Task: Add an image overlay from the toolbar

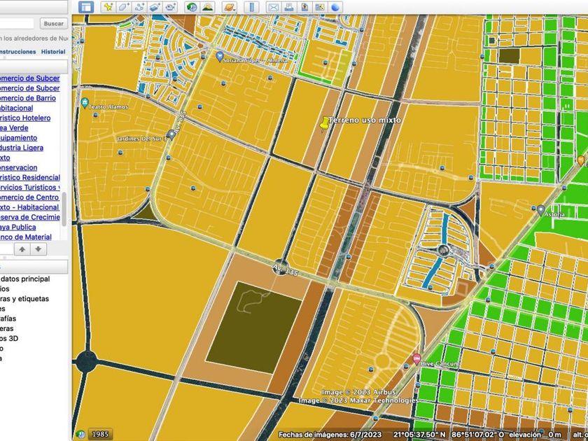Action: pyautogui.click(x=155, y=7)
